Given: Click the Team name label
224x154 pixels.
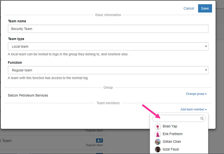Looking at the screenshot, I should click(x=17, y=21).
